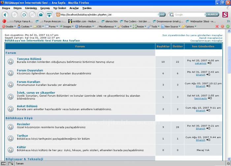Open the Miscellaneous dropdown menu

(x=106, y=26)
